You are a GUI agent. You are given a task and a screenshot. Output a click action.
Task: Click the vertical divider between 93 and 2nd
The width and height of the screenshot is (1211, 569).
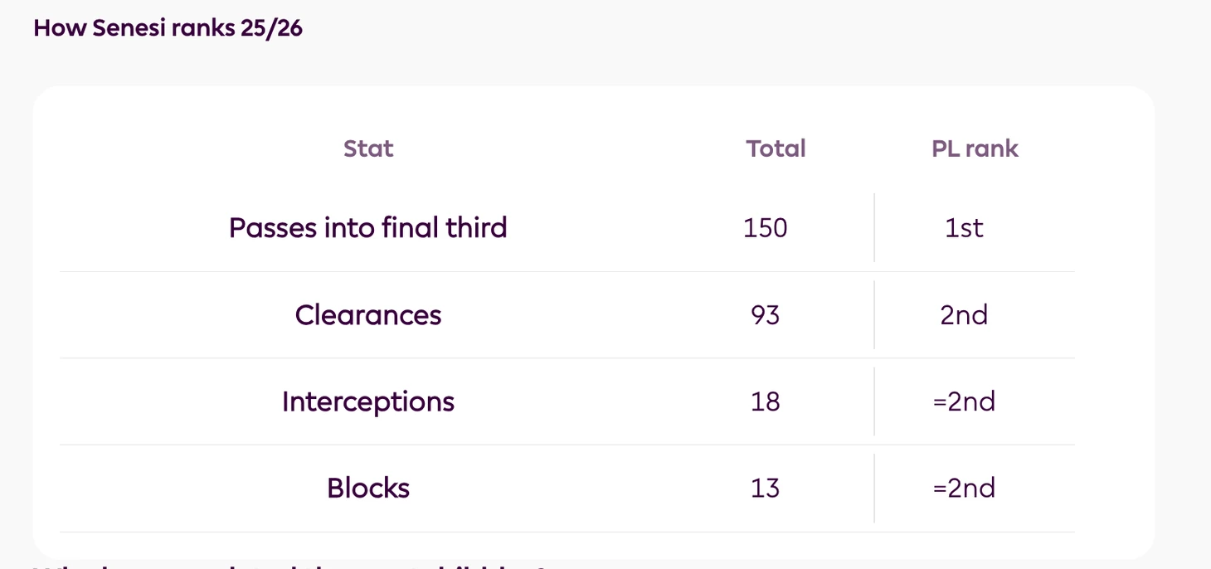874,315
